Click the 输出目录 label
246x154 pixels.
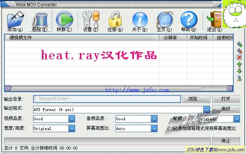(14, 99)
